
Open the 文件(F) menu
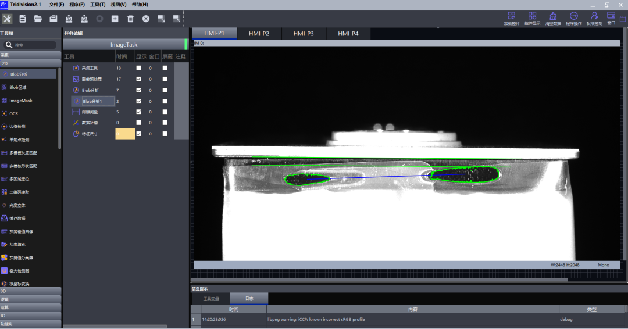pyautogui.click(x=56, y=4)
